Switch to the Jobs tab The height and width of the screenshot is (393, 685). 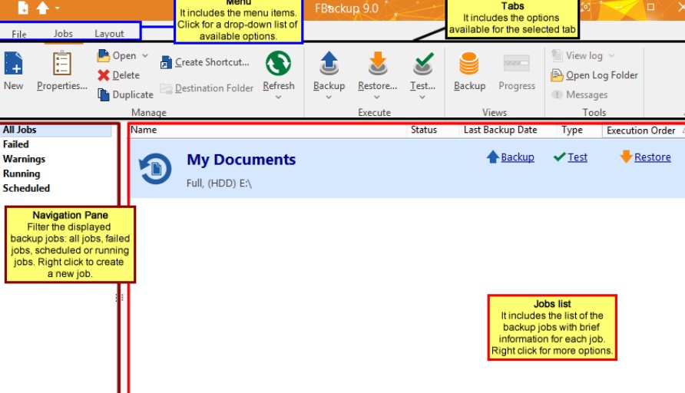tap(63, 34)
